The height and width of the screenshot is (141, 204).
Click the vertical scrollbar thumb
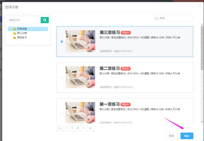[x=202, y=48]
